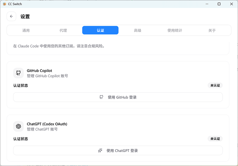Viewport: 238px width, 166px height.
Task: Click GitHub Copilot's 未认证 status badge
Action: [x=215, y=85]
